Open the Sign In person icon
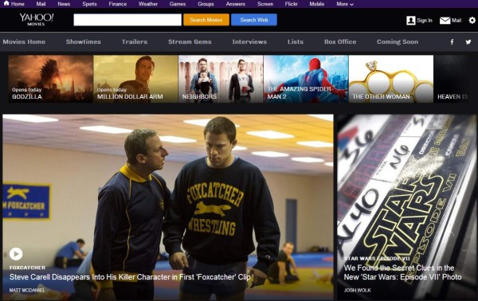Viewport: 478px width, 301px height. (410, 21)
